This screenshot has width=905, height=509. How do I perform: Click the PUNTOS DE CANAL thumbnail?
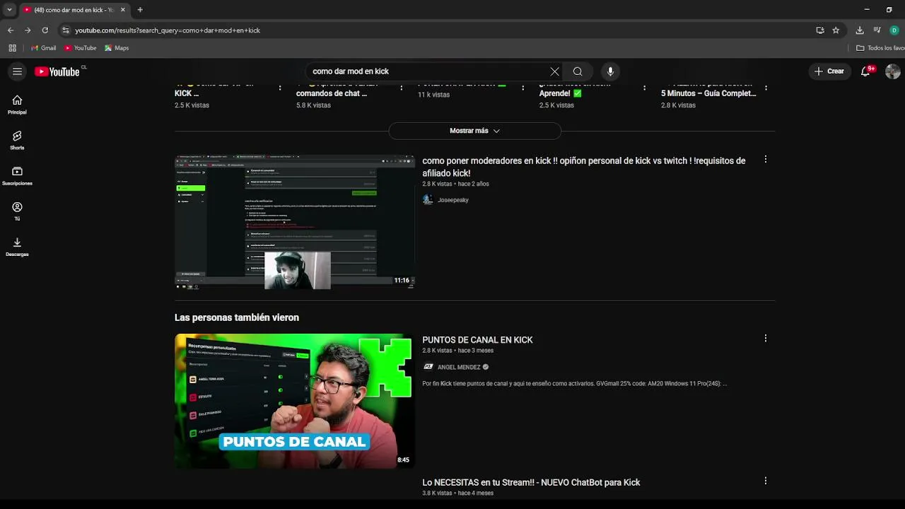(x=295, y=401)
